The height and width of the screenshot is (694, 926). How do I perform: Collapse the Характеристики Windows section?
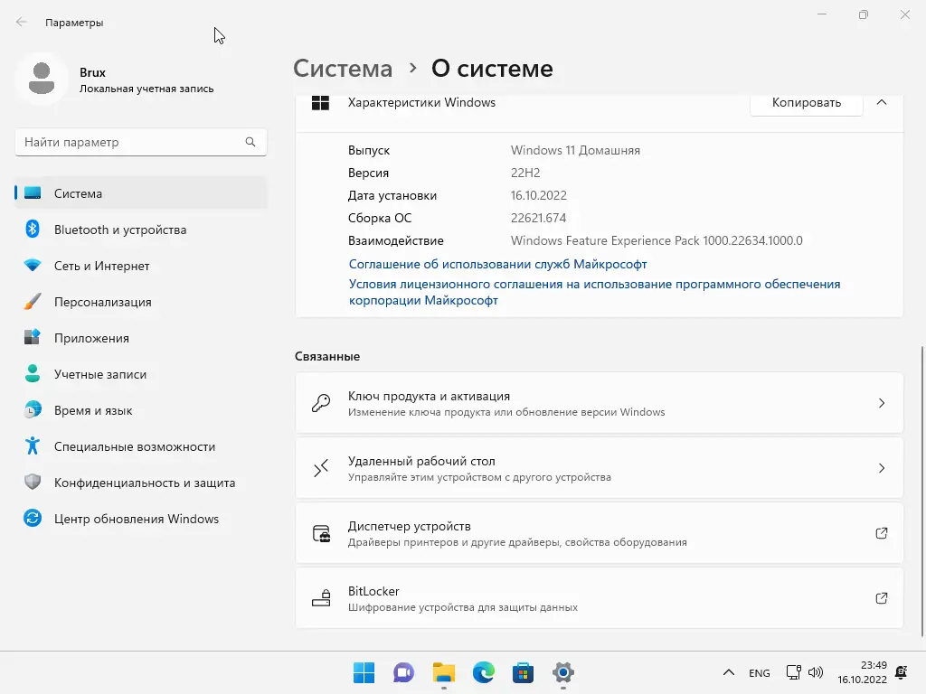882,103
